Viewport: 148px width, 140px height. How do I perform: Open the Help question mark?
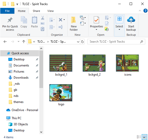pyautogui.click(x=145, y=11)
